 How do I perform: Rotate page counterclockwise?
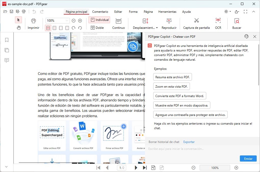[x=80, y=28]
